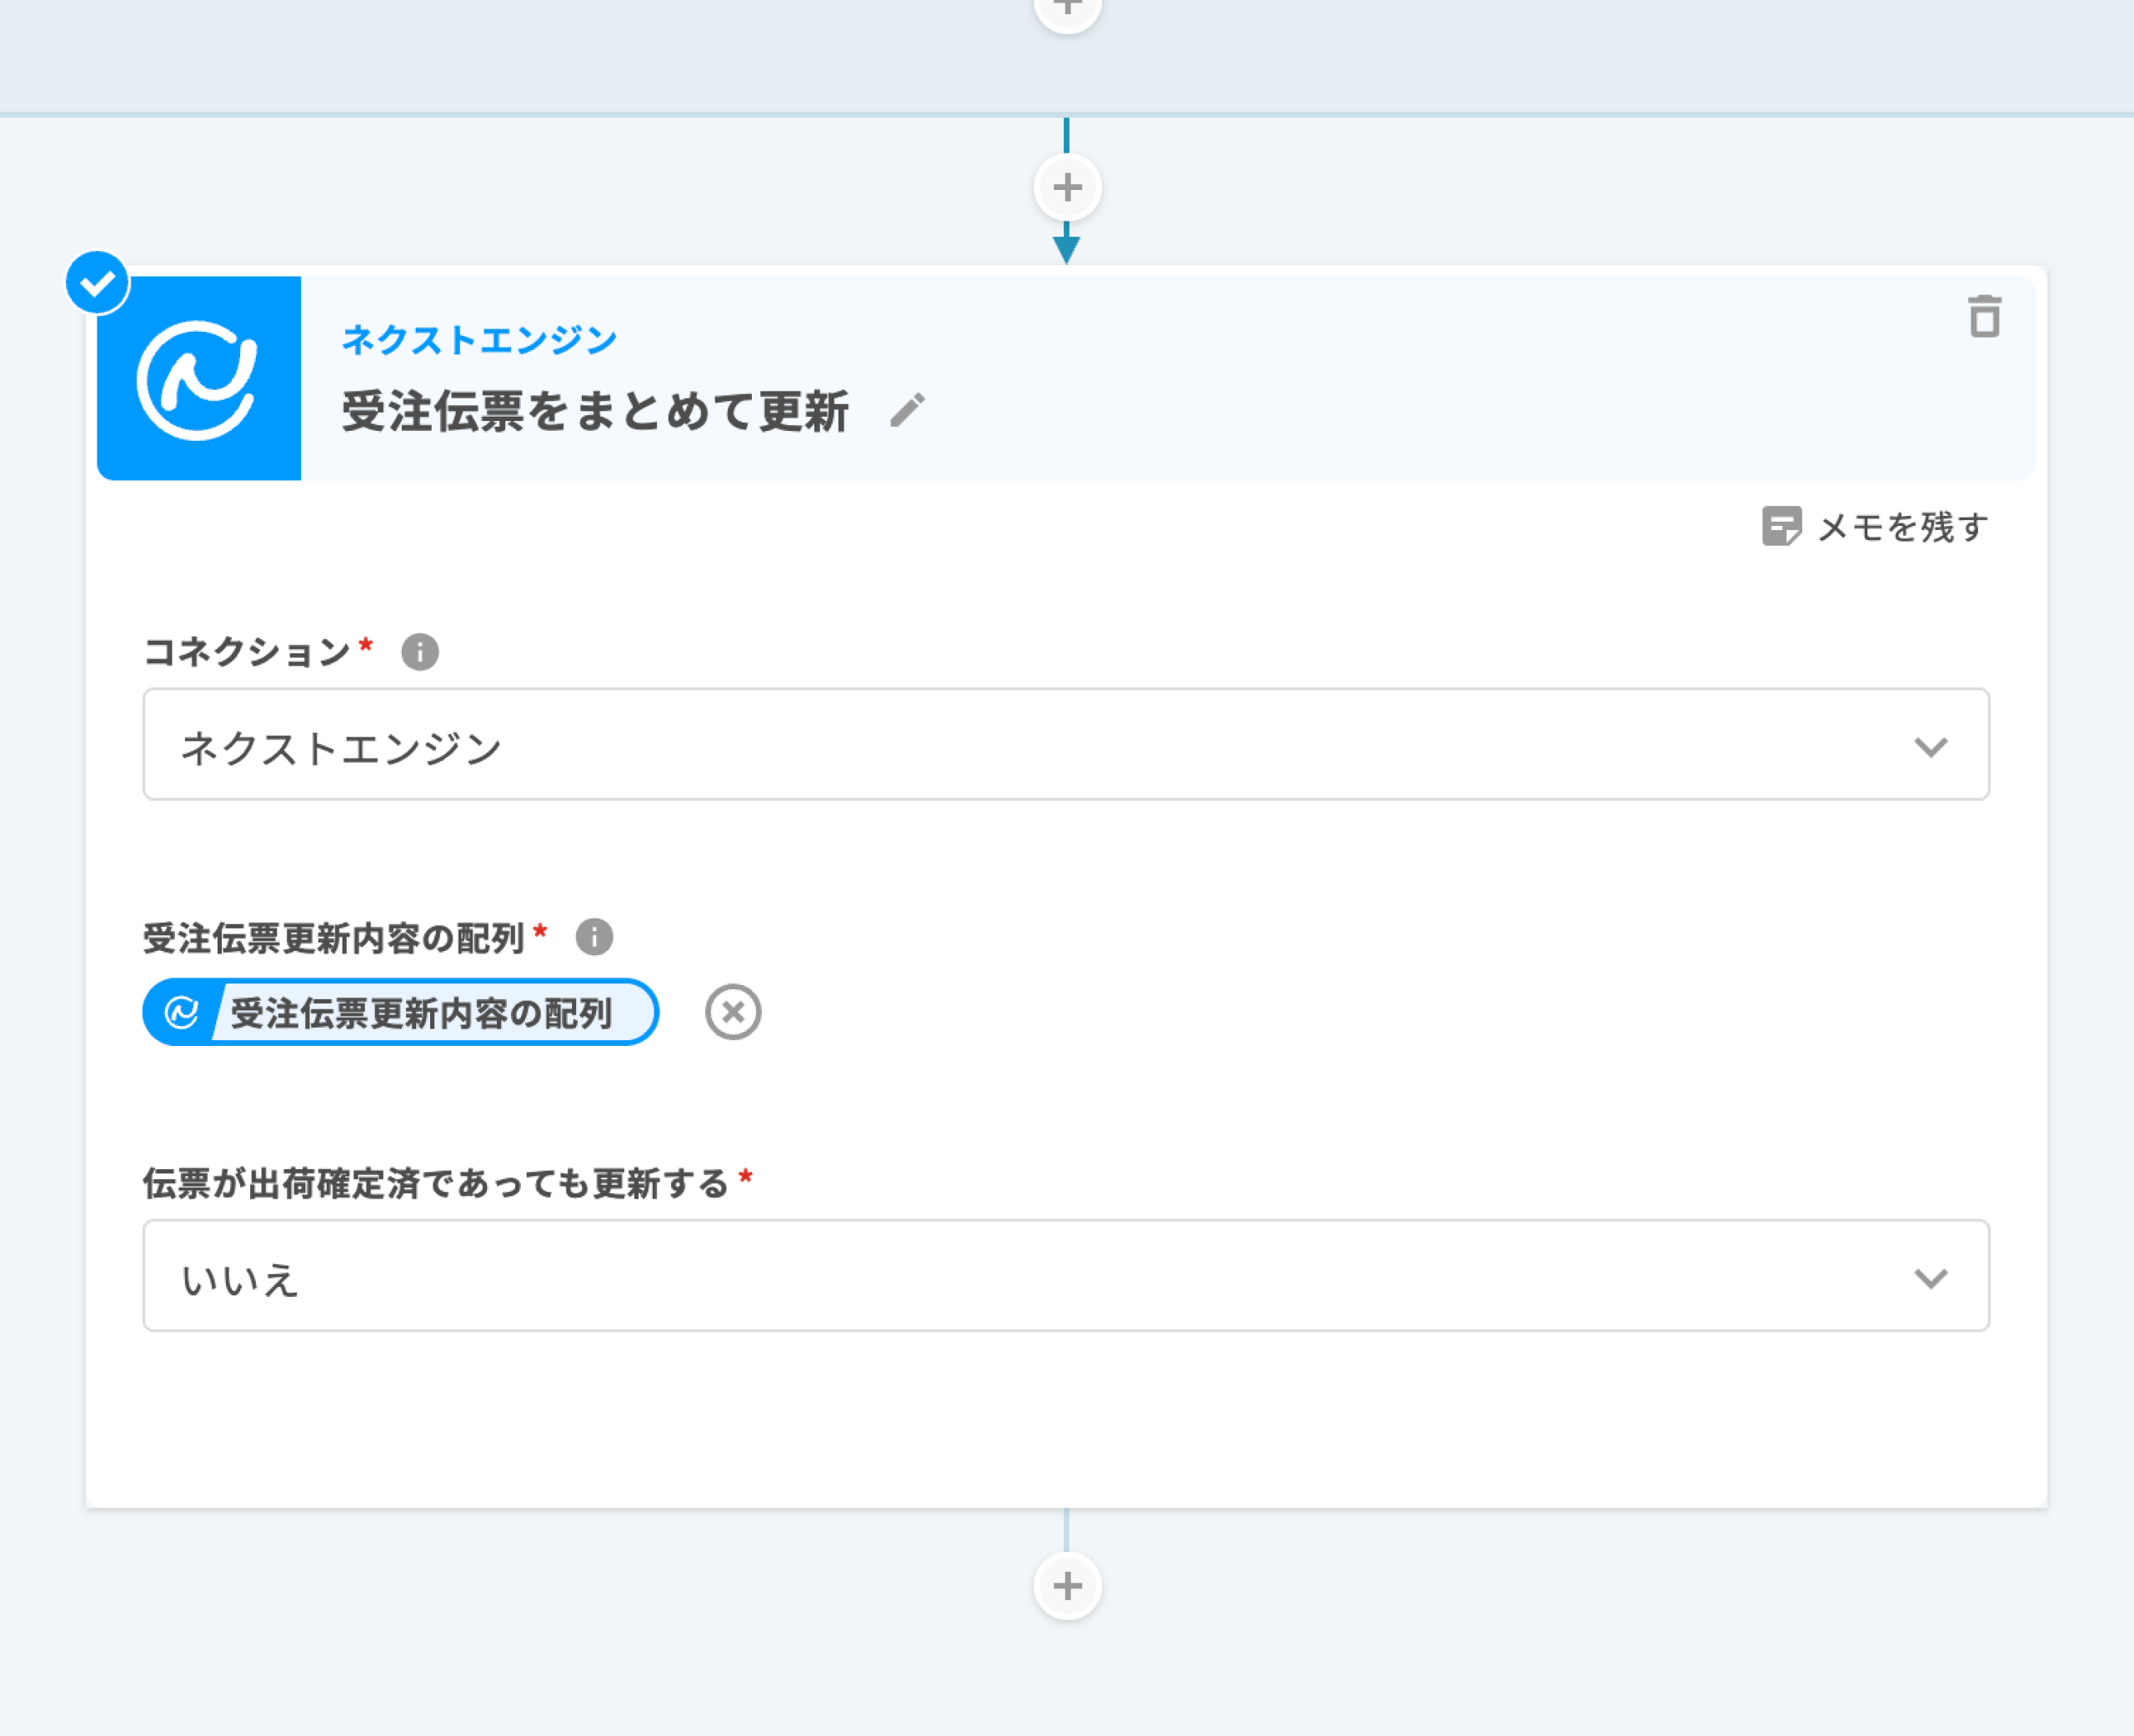
Task: Remove the array pill with X icon
Action: (733, 1012)
